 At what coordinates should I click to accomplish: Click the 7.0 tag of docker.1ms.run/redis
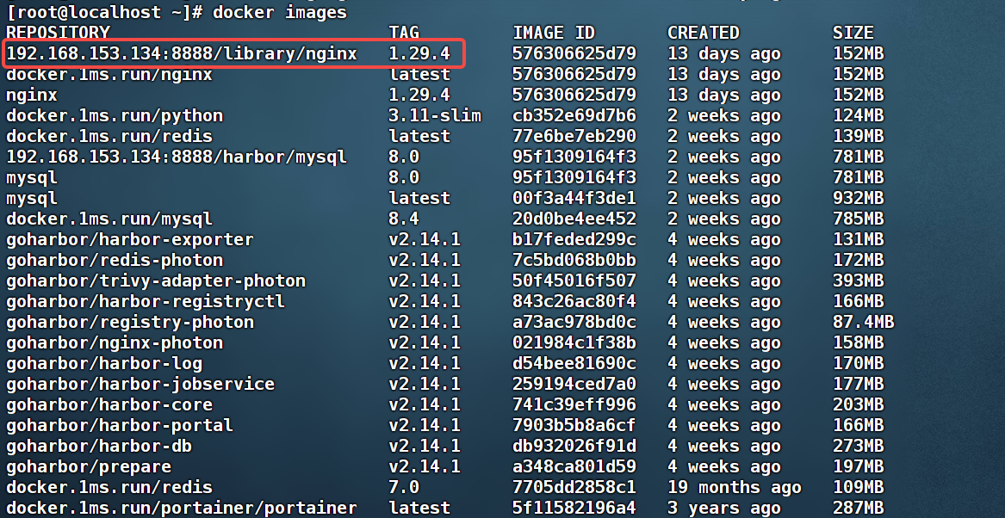coord(405,487)
